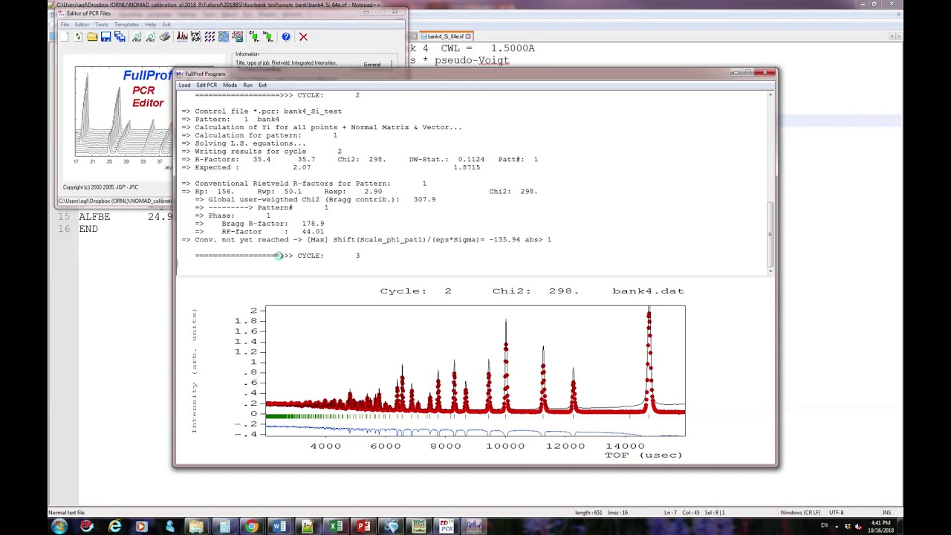This screenshot has height=535, width=951.
Task: Click the FullProf program taskbar icon
Action: click(x=473, y=526)
